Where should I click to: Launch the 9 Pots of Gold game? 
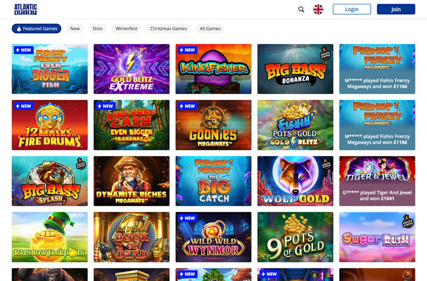295,237
